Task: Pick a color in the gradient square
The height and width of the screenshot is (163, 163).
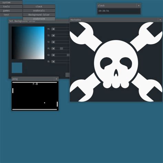Action: point(28,43)
